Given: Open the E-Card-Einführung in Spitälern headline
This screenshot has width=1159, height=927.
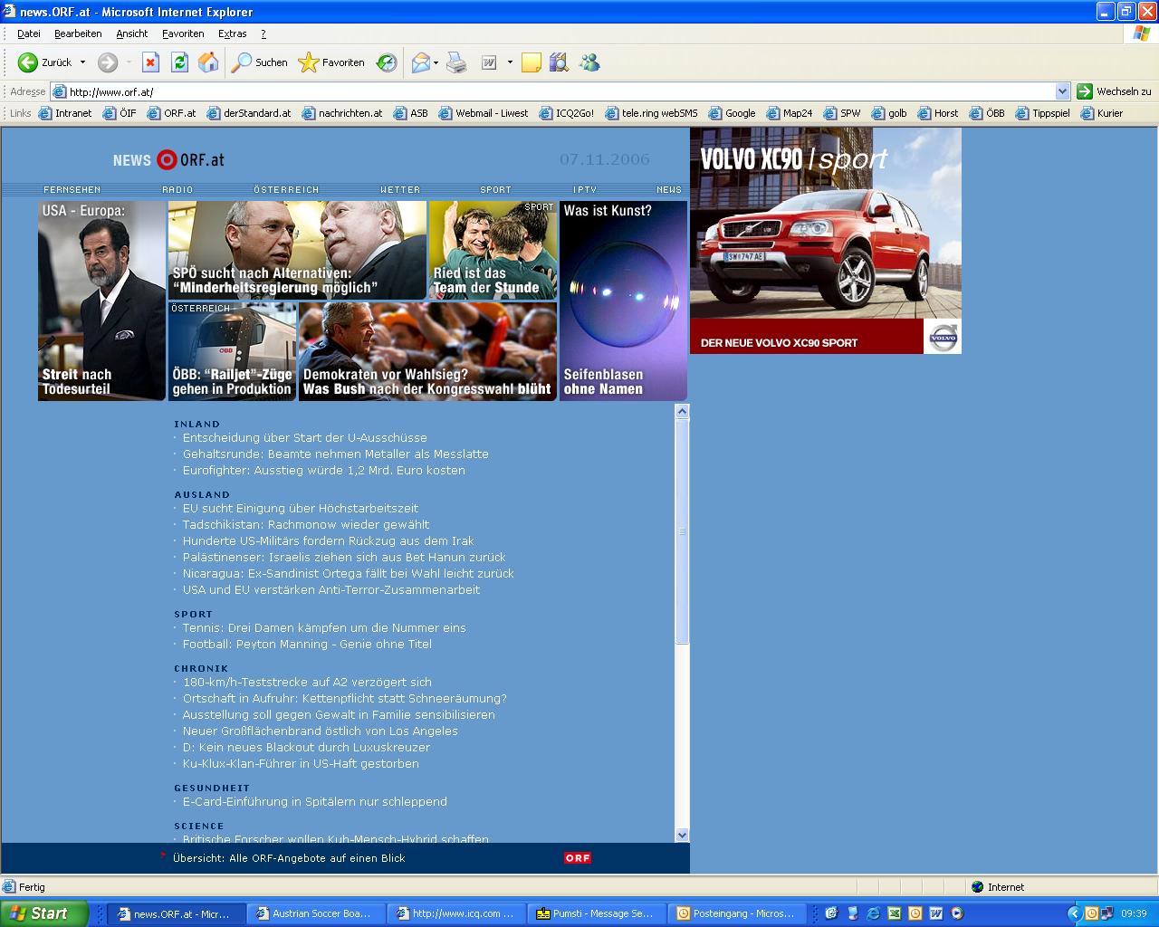Looking at the screenshot, I should pos(314,801).
